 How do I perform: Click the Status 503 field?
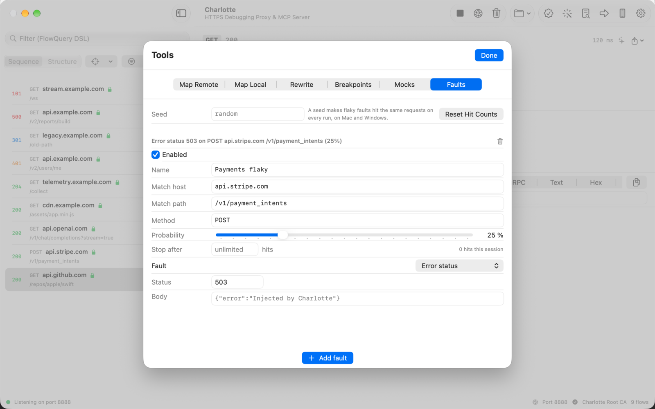237,282
